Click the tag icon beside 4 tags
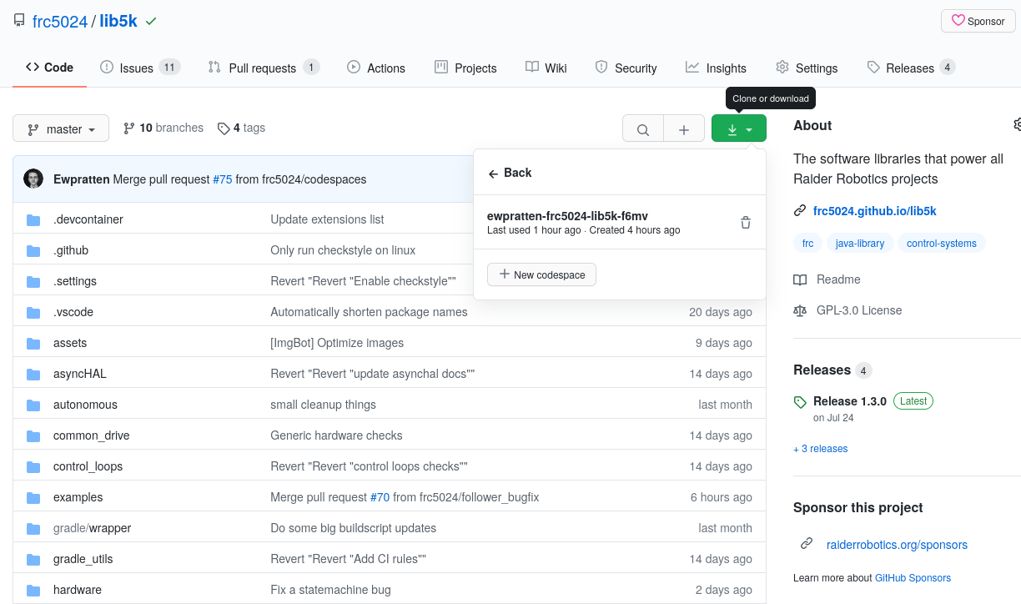 [224, 128]
